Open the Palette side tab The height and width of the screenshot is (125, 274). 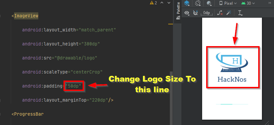(x=178, y=11)
